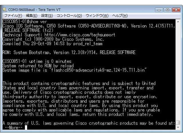Click the vertical scrollbar thumb
The height and width of the screenshot is (137, 183).
[178, 123]
